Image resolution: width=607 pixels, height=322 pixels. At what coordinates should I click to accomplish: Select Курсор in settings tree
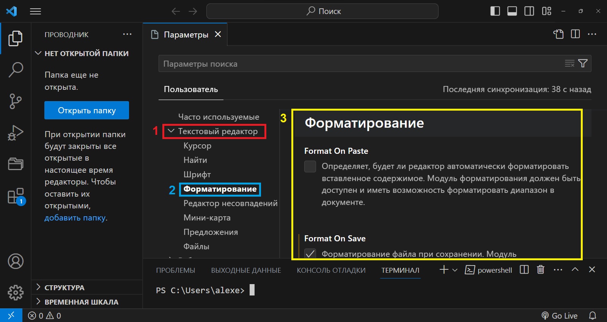pos(197,146)
